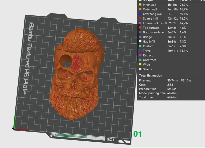This screenshot has height=148, width=205.
Task: Show Unretract points in preview
Action: click(x=140, y=60)
